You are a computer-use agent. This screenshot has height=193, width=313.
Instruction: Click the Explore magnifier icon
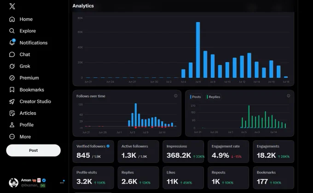[12, 31]
